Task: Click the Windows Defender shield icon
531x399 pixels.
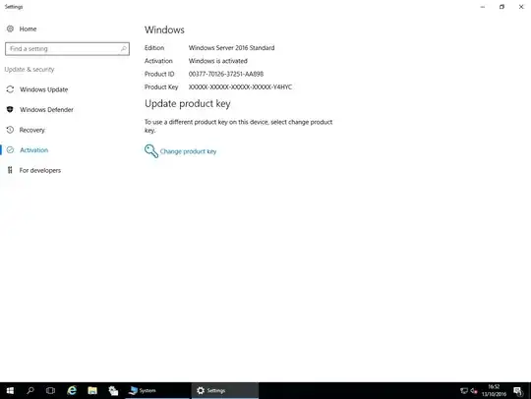Action: 10,109
